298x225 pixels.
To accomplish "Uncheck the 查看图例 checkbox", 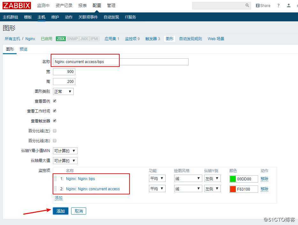I will [54, 101].
